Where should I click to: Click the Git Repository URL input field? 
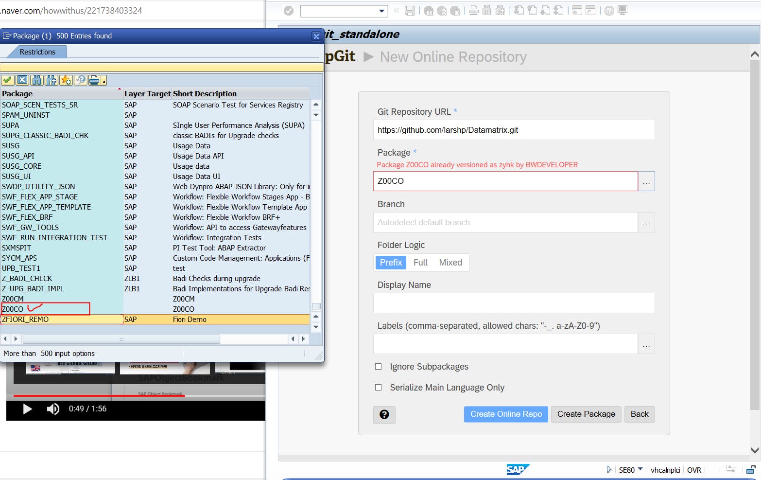(514, 130)
